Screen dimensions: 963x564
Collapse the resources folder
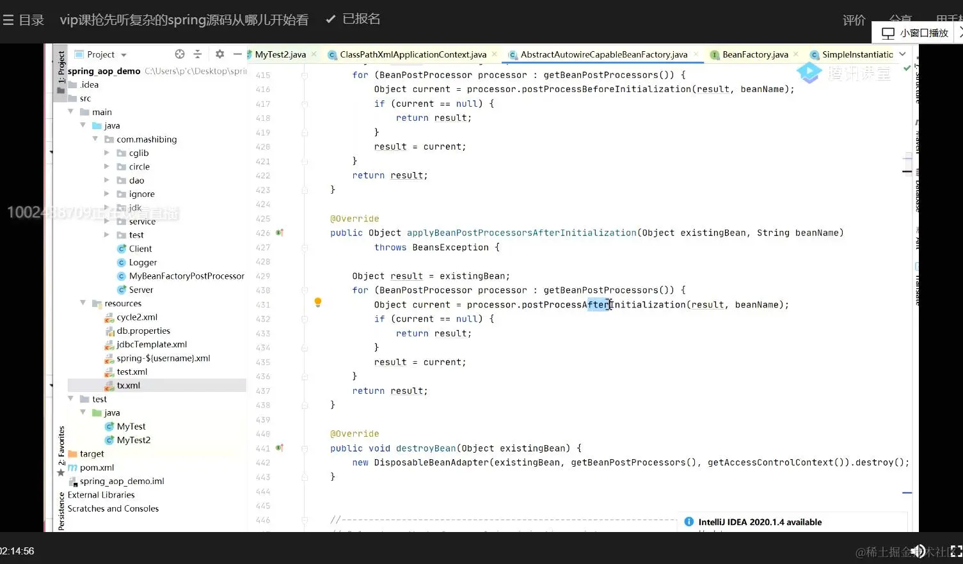click(83, 303)
